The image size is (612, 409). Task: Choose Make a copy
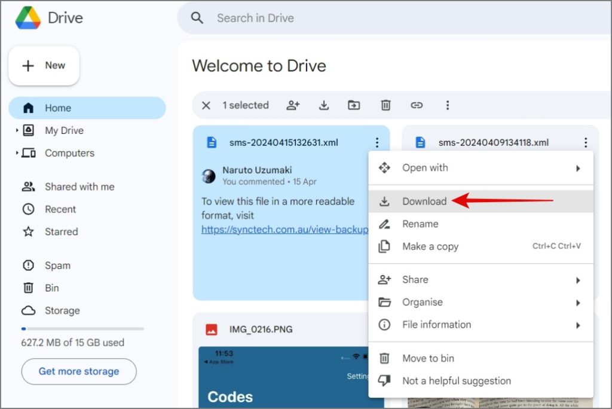(481, 246)
